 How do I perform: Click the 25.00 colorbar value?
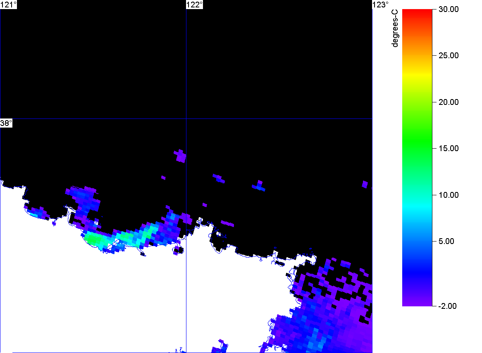[x=449, y=56]
